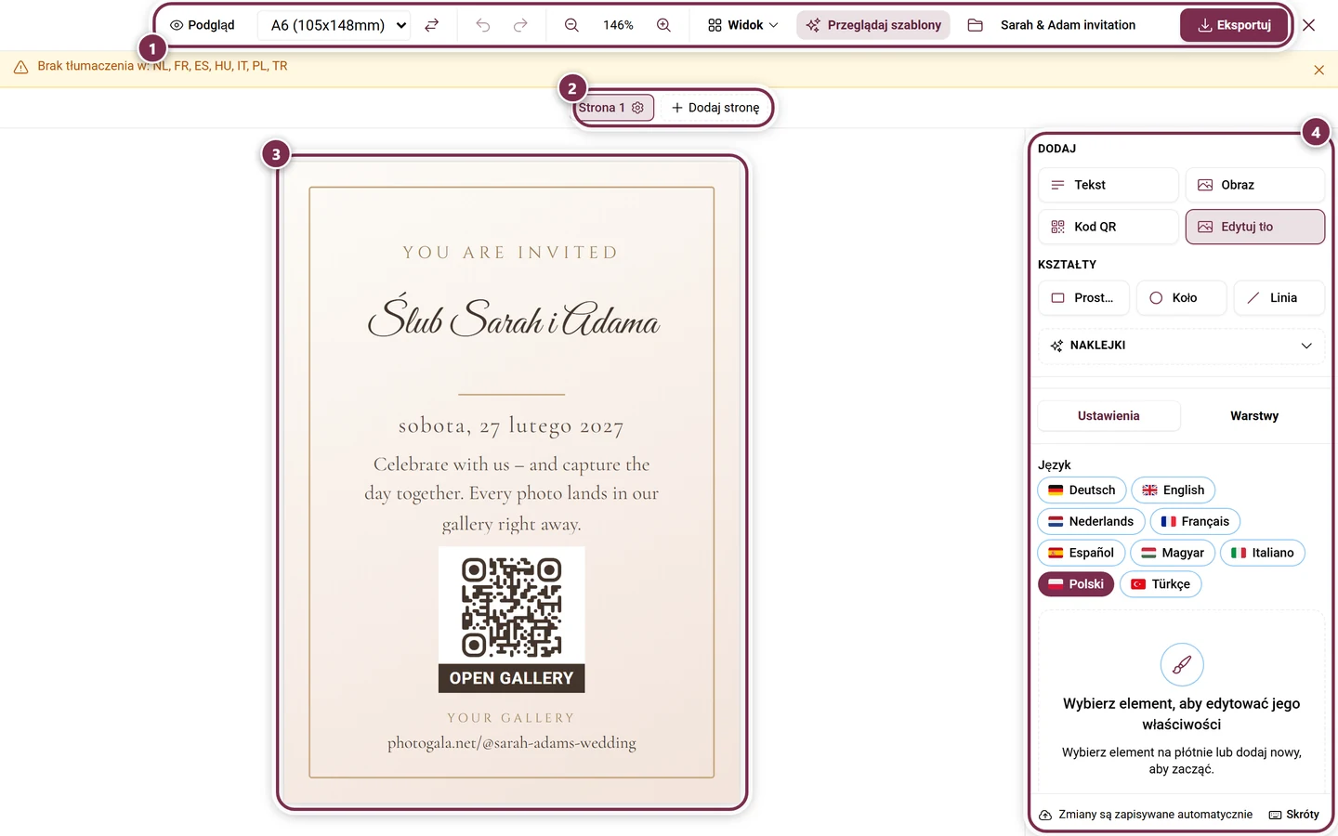Pick the Türkçe language chip
Screen dimensions: 1338x836
pyautogui.click(x=1161, y=584)
